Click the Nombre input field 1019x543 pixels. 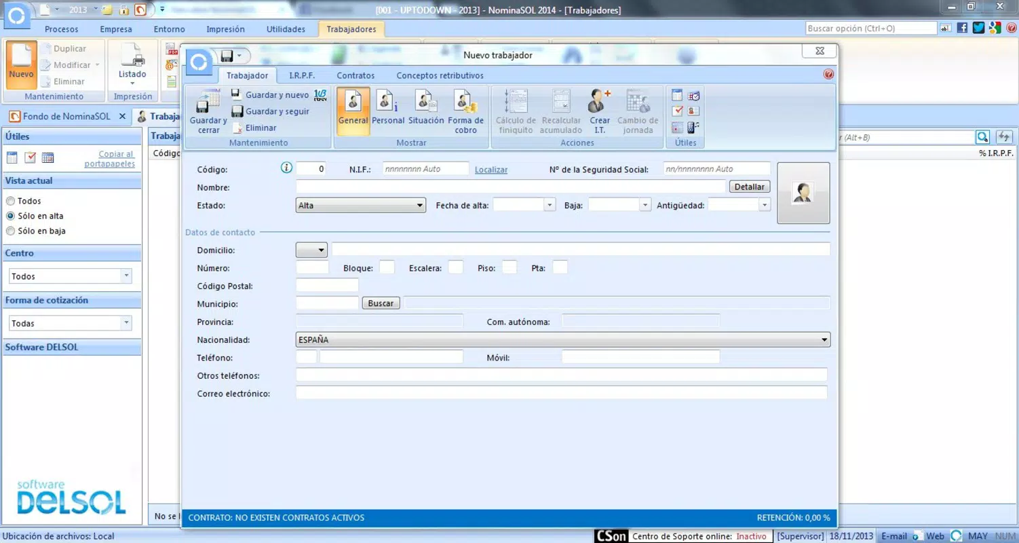[511, 187]
